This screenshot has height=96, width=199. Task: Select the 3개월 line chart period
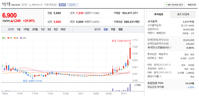point(35,29)
